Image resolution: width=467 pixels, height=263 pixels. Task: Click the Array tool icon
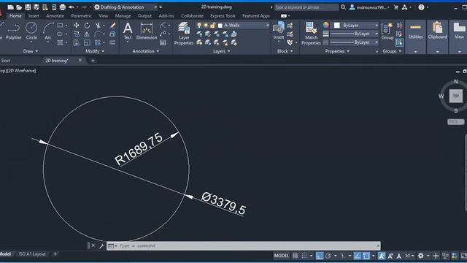coord(98,42)
